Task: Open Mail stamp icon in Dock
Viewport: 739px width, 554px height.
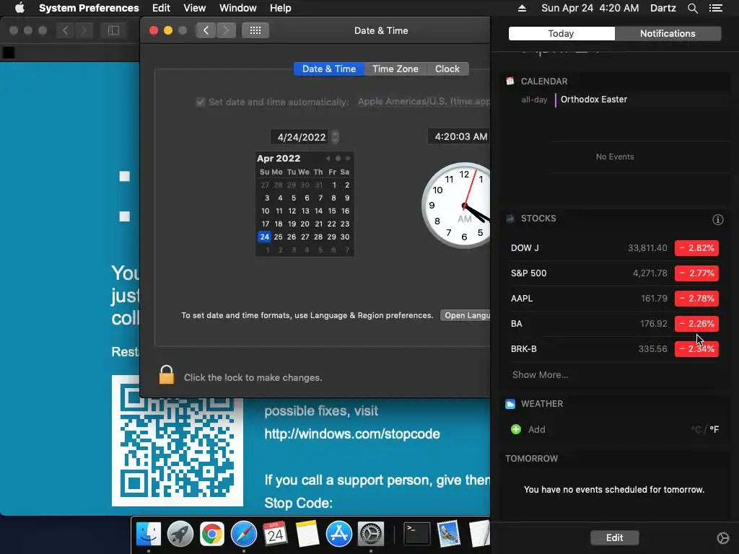Action: 448,535
